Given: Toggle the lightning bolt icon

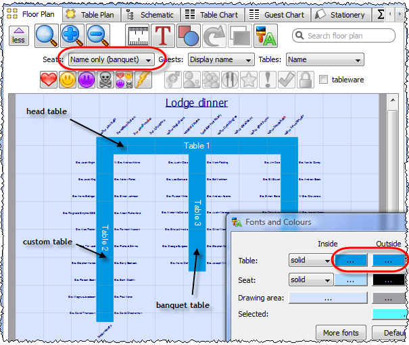Looking at the screenshot, I should click(x=143, y=80).
